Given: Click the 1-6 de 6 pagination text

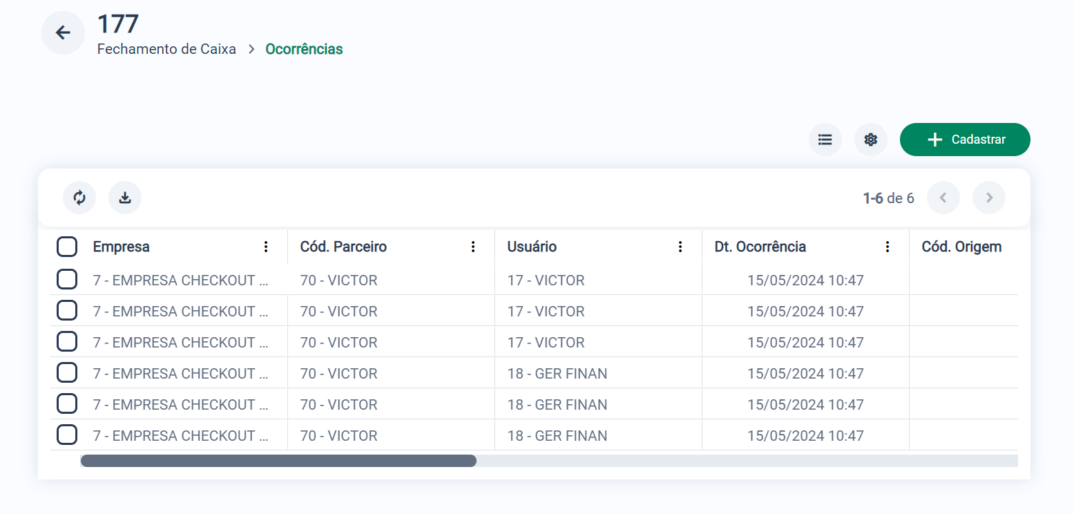Looking at the screenshot, I should 888,198.
